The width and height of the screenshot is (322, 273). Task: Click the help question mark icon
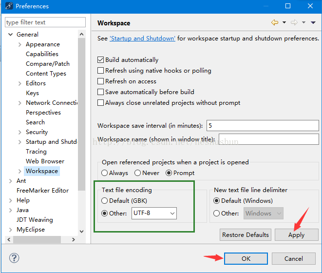pyautogui.click(x=14, y=258)
